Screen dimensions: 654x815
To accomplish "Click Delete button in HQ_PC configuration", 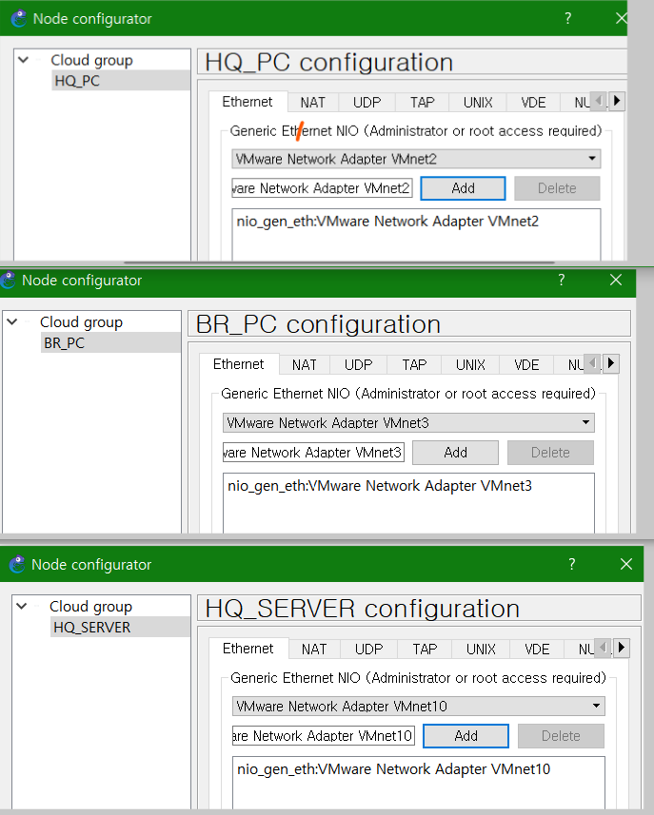I will (557, 188).
